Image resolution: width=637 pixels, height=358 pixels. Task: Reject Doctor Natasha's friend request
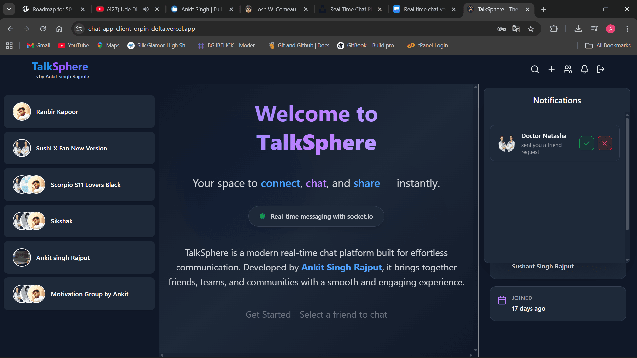pos(604,143)
